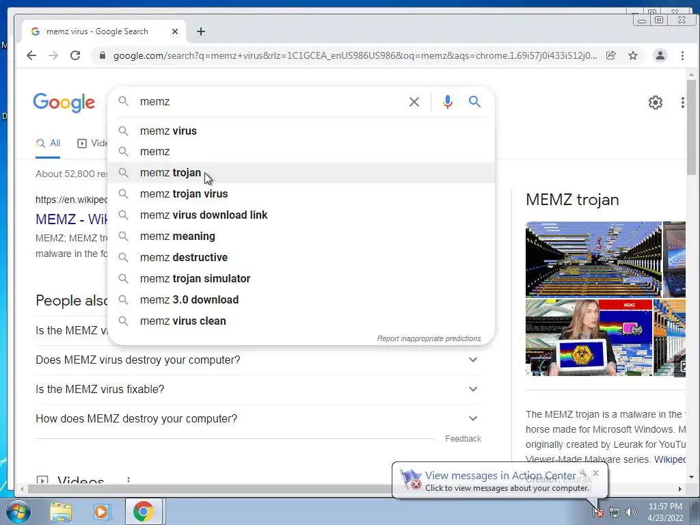The height and width of the screenshot is (525, 700).
Task: Open Chrome's three-dot menu
Action: pyautogui.click(x=682, y=55)
